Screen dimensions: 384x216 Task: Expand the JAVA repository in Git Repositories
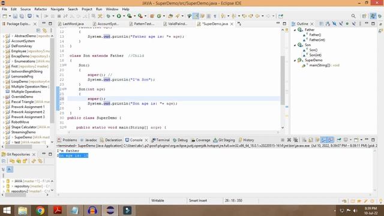[x=4, y=181]
